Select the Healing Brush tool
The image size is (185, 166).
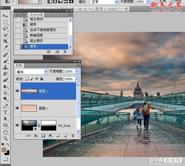pyautogui.click(x=5, y=55)
